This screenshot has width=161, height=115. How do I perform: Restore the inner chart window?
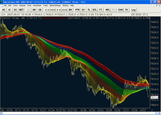click(x=157, y=6)
